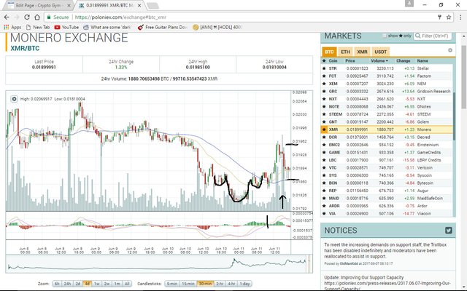The height and width of the screenshot is (291, 467).
Task: Reload the Poloniex page
Action: click(x=27, y=17)
